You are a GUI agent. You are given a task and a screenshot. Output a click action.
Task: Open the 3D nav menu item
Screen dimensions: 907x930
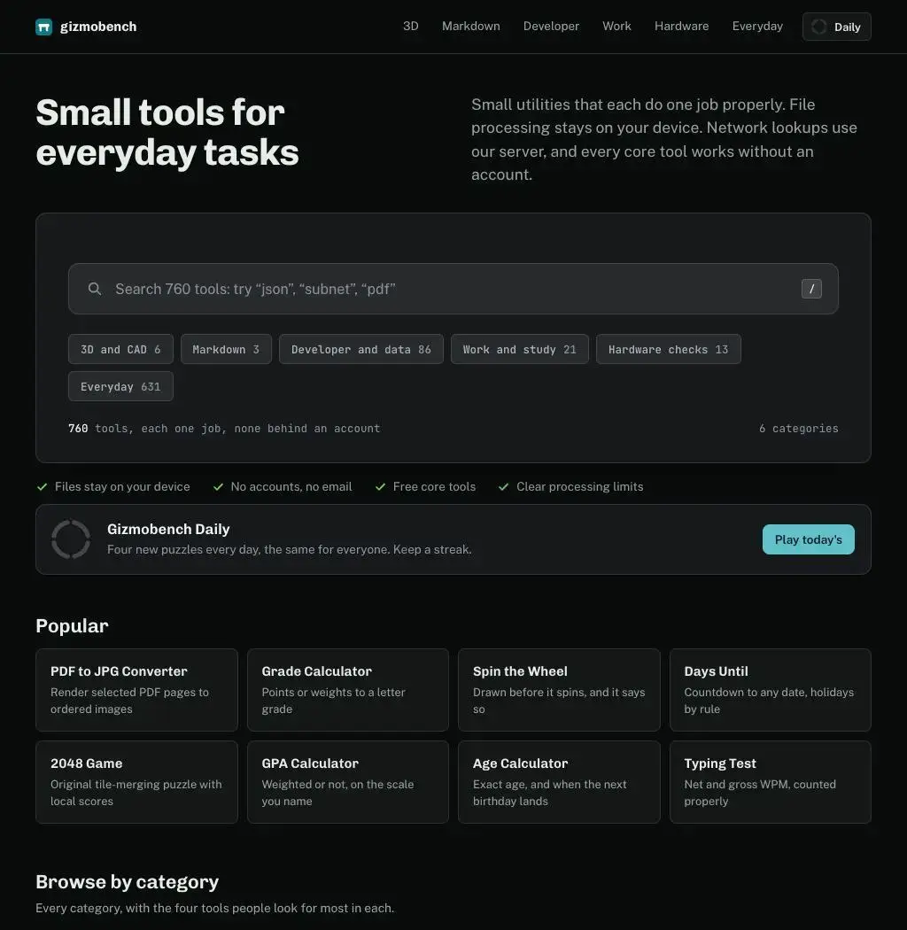tap(410, 26)
